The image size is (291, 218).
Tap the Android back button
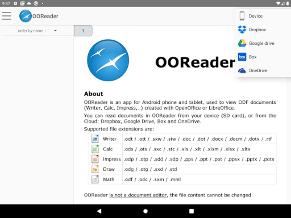[x=99, y=211]
